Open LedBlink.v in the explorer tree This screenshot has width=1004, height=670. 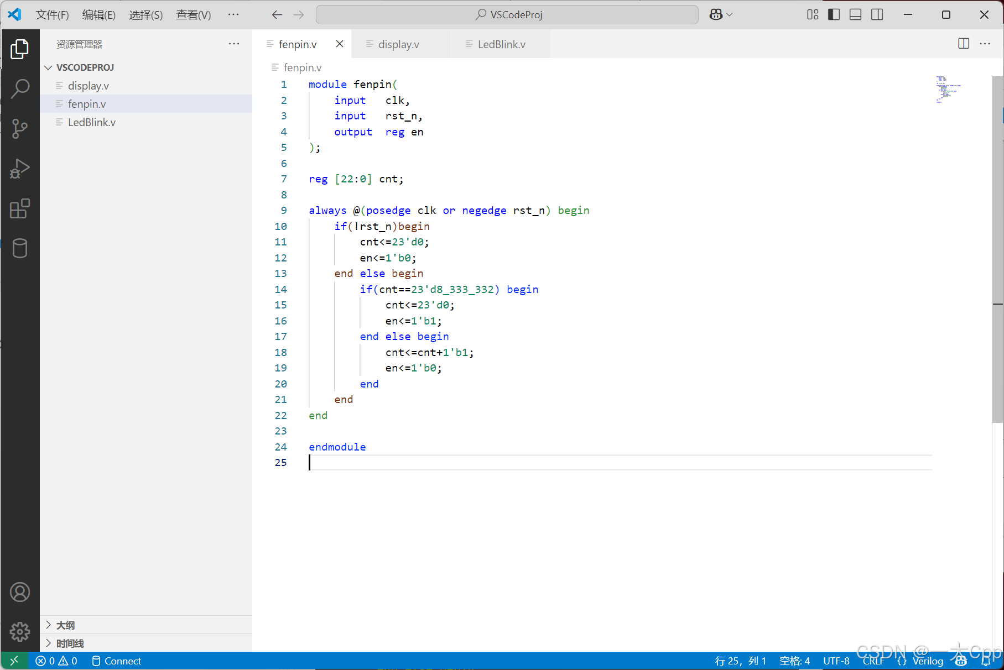pyautogui.click(x=146, y=122)
